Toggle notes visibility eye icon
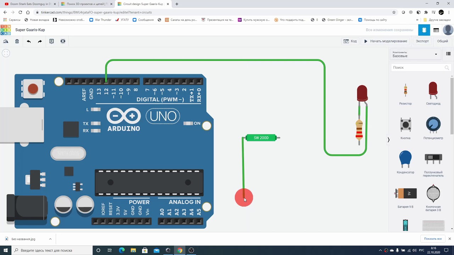 pos(63,41)
